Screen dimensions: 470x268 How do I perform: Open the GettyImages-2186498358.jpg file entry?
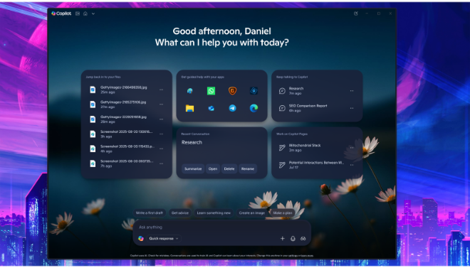[123, 90]
